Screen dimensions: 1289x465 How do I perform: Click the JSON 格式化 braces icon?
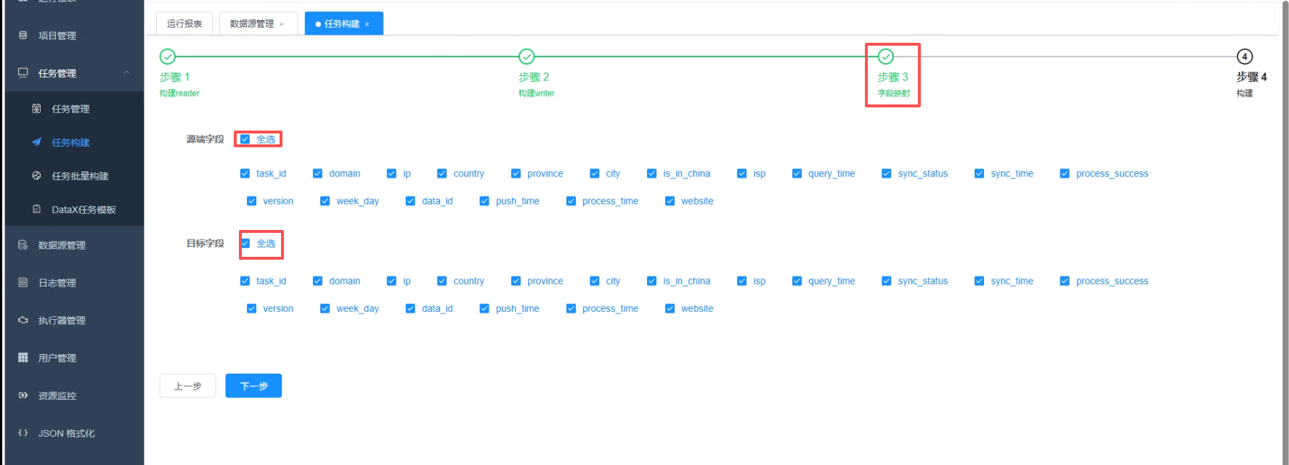[x=23, y=433]
